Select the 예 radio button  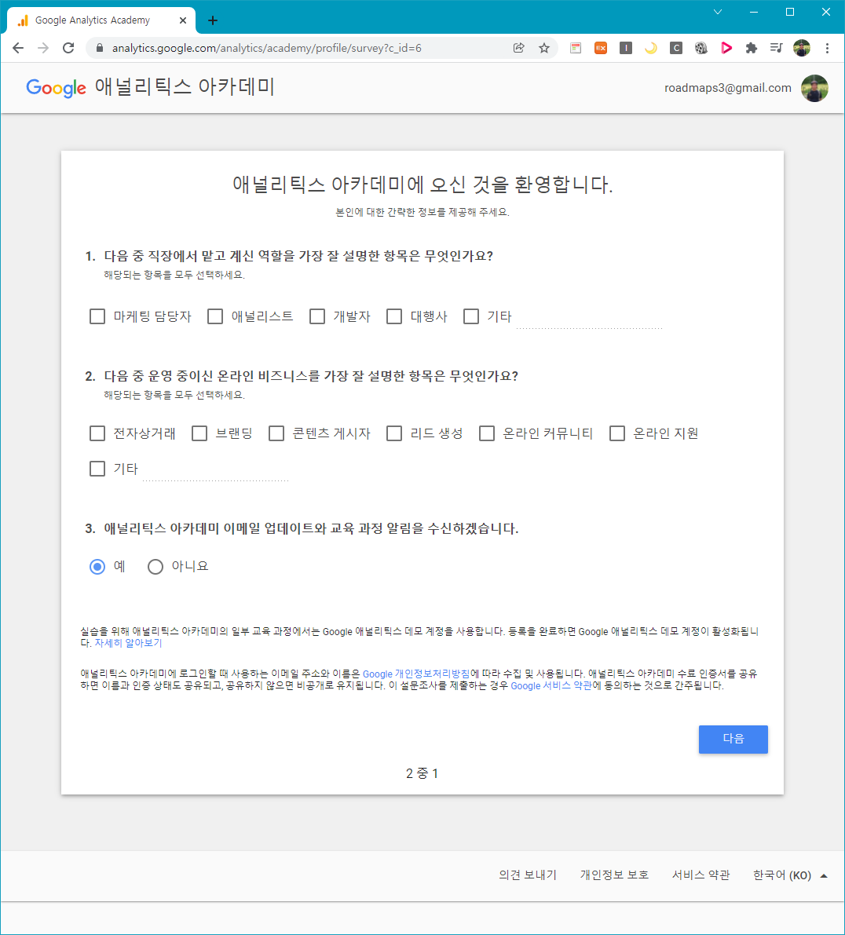click(97, 567)
